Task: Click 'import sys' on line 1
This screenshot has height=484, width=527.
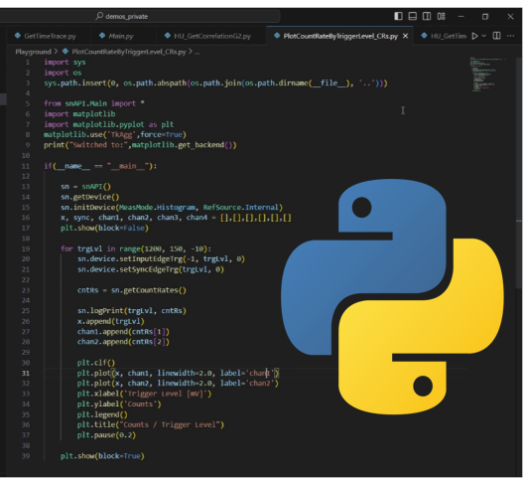Action: [65, 63]
